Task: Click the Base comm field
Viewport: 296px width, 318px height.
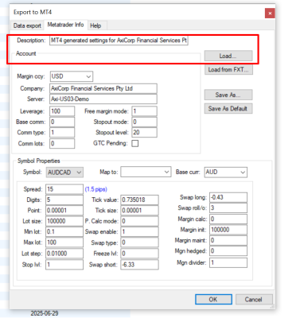Action: pyautogui.click(x=62, y=122)
